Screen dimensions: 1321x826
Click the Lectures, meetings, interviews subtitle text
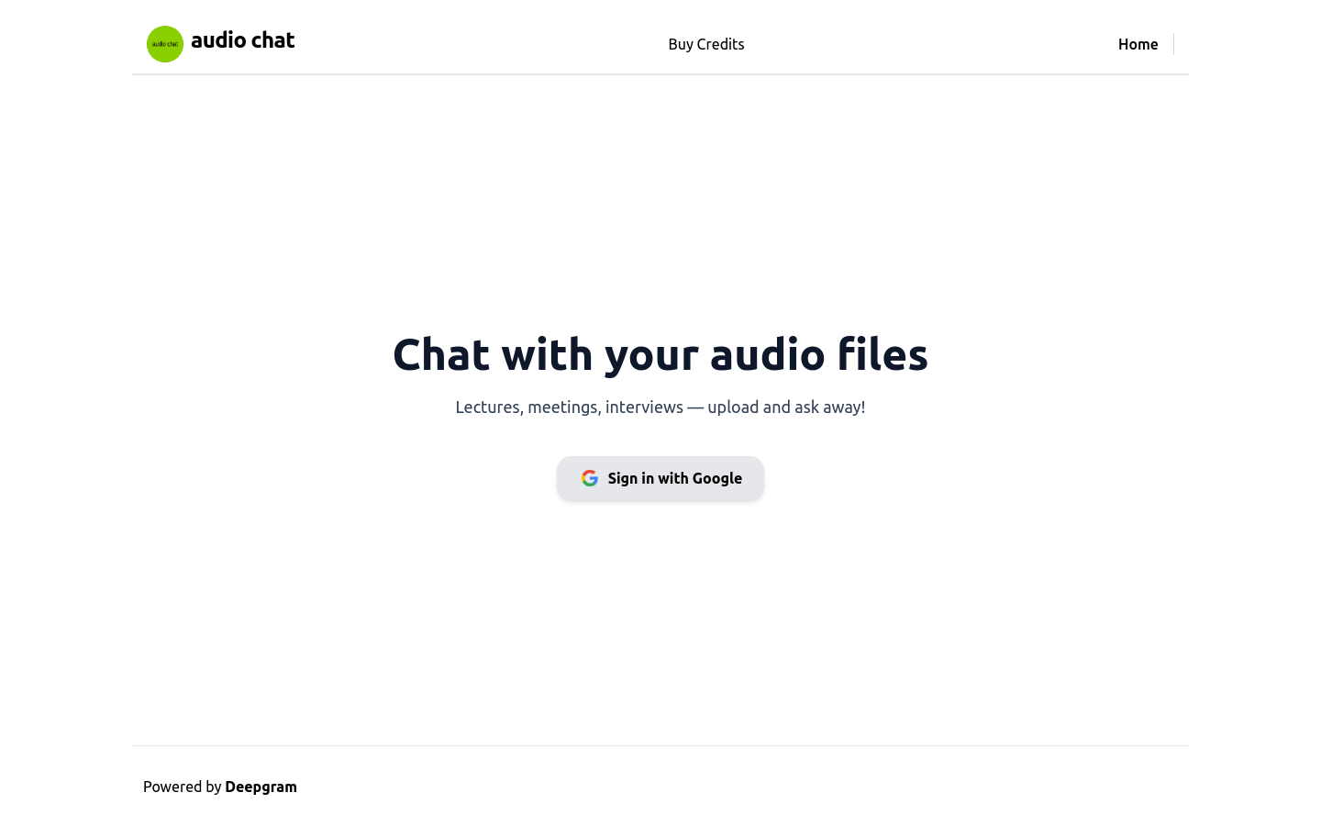660,407
